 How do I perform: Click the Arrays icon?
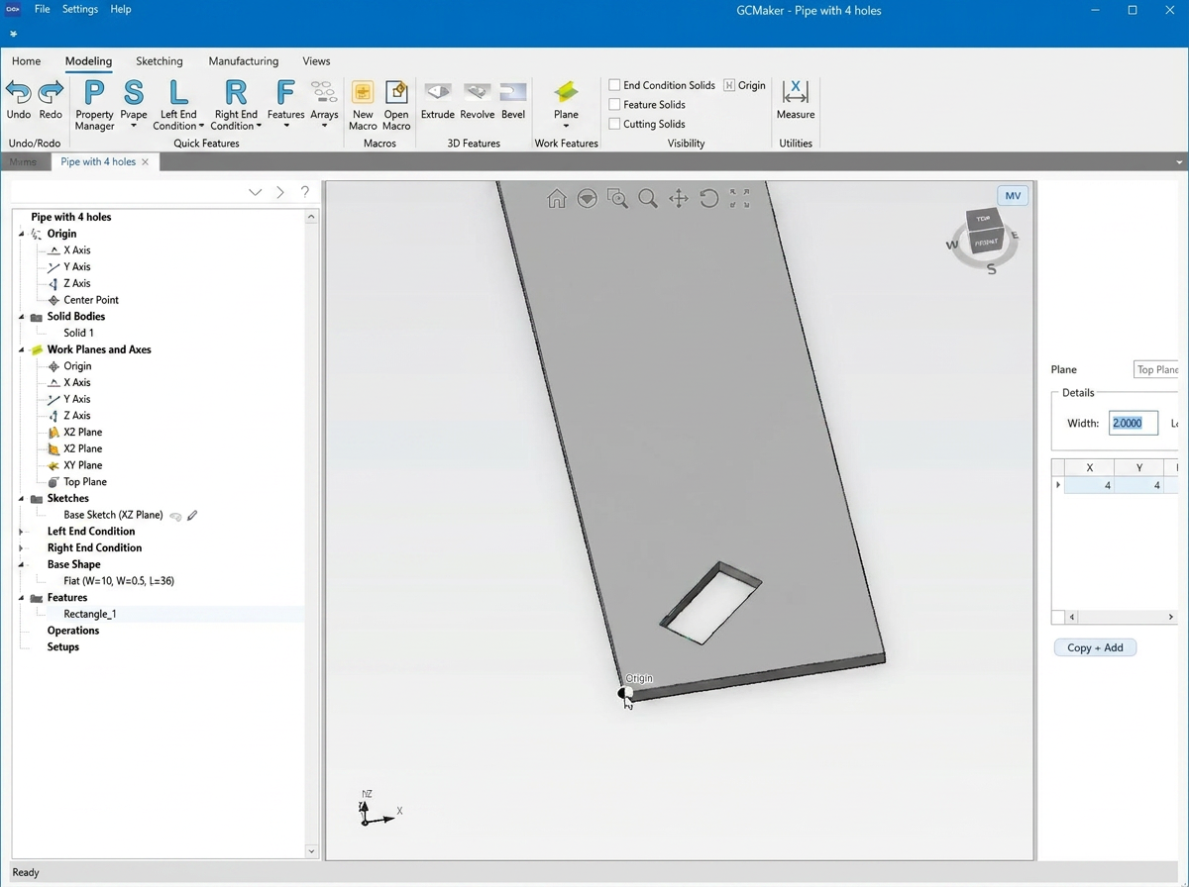324,92
